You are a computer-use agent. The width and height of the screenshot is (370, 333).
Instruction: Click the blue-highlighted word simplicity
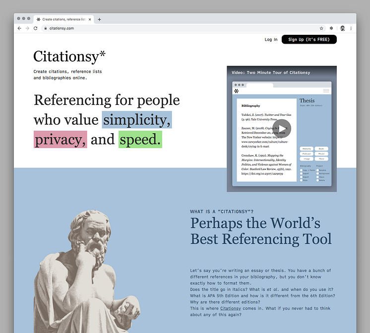coord(137,120)
